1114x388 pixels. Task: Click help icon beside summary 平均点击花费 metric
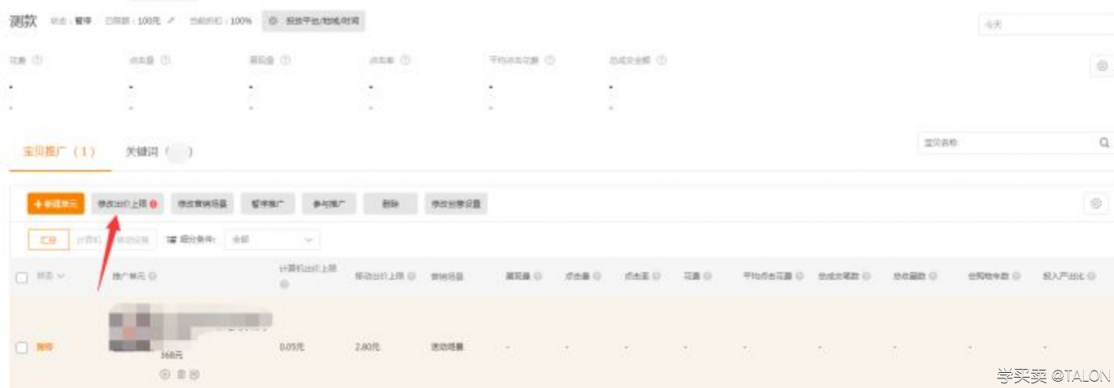click(550, 60)
